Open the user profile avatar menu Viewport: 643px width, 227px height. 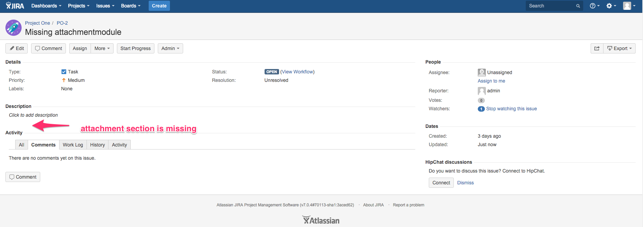(629, 6)
